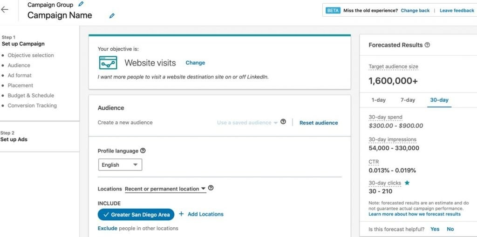477x237 pixels.
Task: Switch to the 7-day forecast tab
Action: [x=408, y=100]
